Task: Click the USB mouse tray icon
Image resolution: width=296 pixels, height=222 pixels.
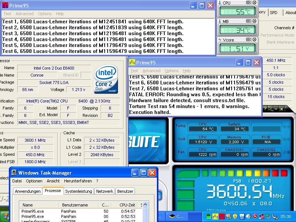Action: [x=275, y=216]
